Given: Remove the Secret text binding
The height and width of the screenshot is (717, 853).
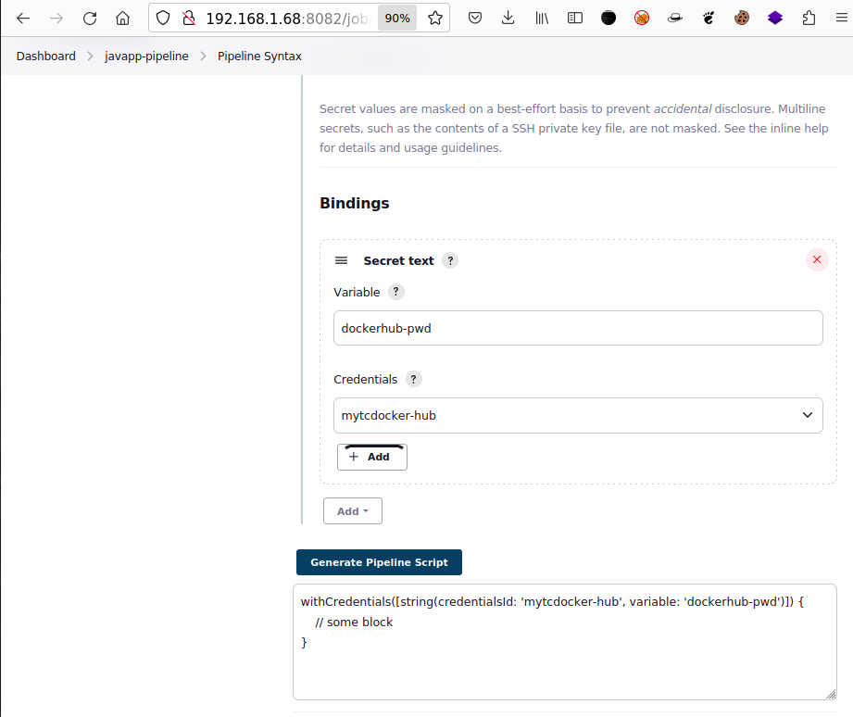Looking at the screenshot, I should pyautogui.click(x=817, y=259).
